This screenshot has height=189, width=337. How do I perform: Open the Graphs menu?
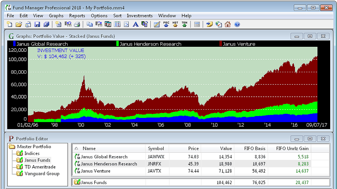click(56, 16)
